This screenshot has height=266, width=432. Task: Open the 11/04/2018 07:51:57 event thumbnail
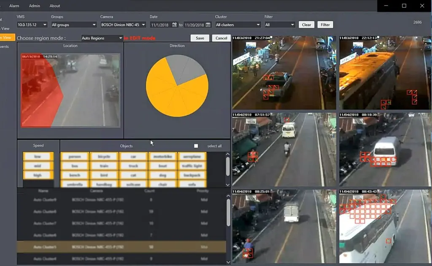click(x=284, y=149)
